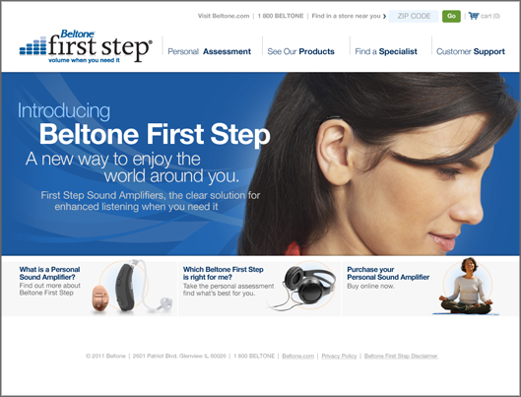Click the blue equalizer bars logo graphic
521x397 pixels.
33,45
